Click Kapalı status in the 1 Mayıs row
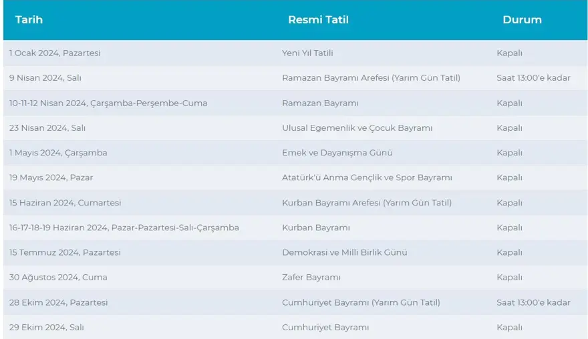The width and height of the screenshot is (588, 339). (509, 153)
